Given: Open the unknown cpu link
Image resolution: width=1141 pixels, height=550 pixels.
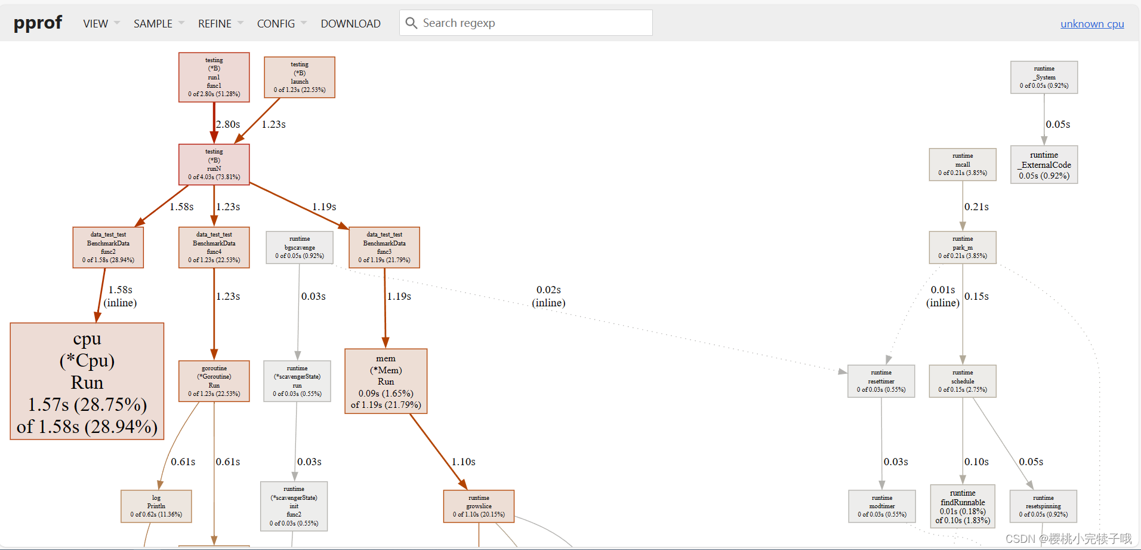Looking at the screenshot, I should (x=1092, y=24).
